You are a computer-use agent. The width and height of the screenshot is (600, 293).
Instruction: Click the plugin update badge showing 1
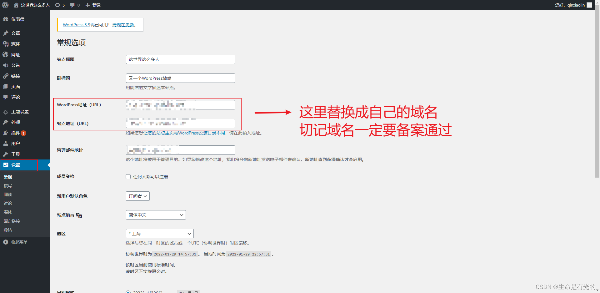[23, 133]
